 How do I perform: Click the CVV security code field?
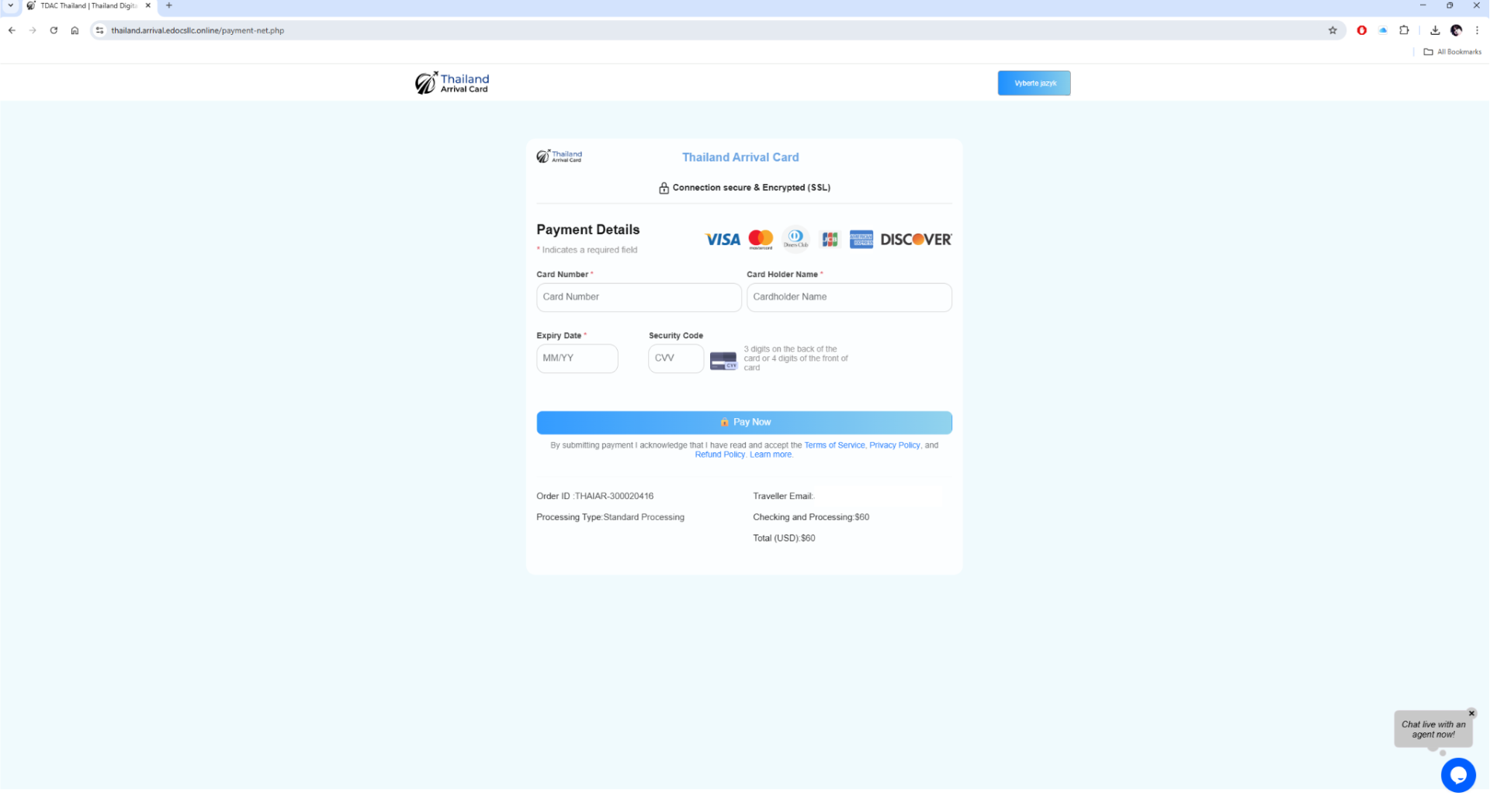pyautogui.click(x=675, y=358)
